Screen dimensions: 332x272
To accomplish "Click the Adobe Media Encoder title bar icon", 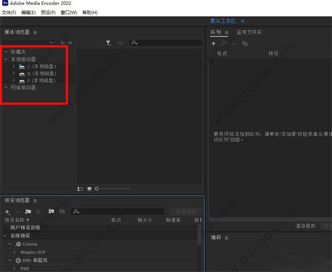I will tap(5, 3).
